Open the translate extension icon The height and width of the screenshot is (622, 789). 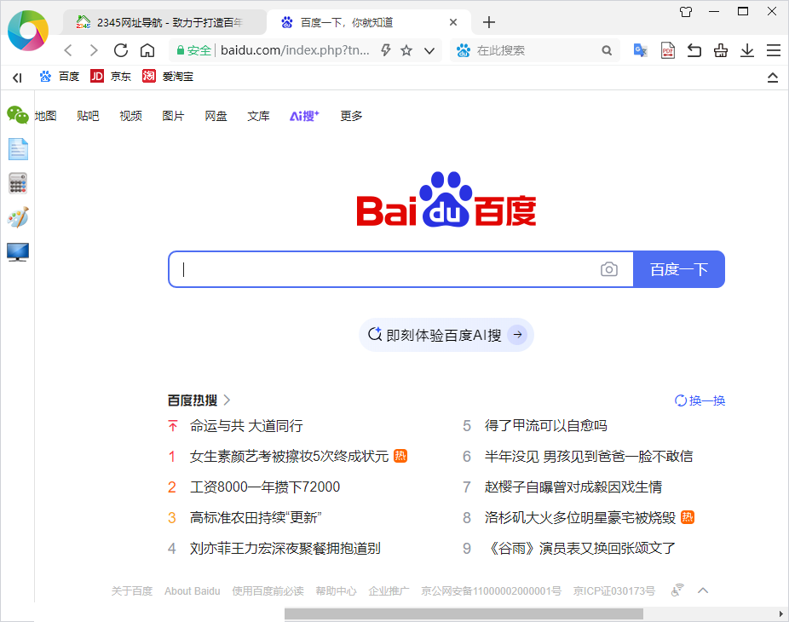point(640,50)
